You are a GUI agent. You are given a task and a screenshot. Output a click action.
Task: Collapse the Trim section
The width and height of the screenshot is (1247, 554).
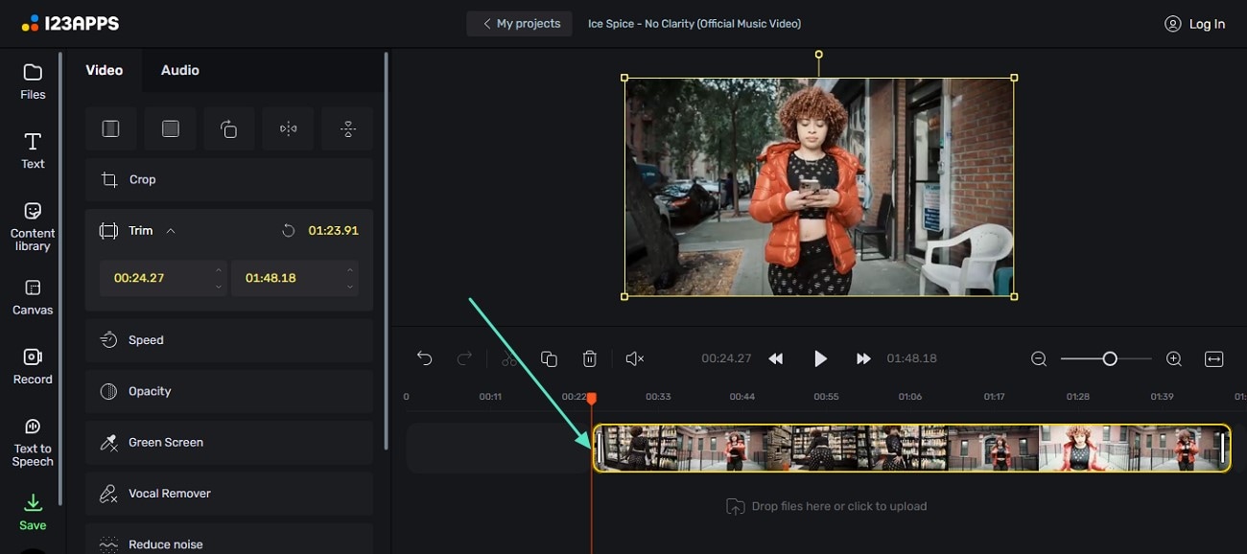click(x=171, y=231)
